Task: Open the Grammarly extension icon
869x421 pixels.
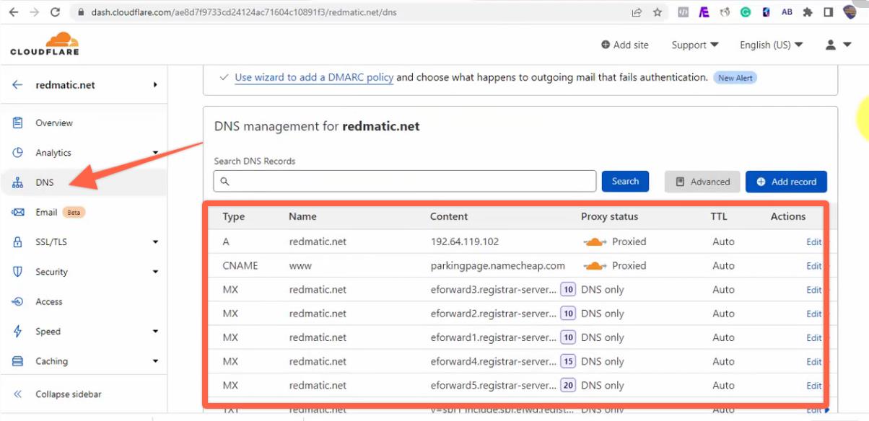Action: tap(746, 12)
